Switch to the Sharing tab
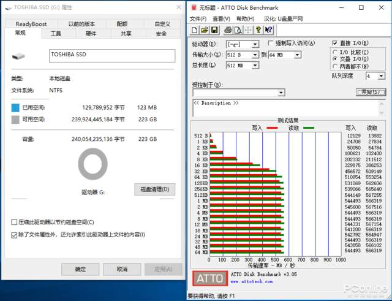The image size is (392, 301). [126, 34]
